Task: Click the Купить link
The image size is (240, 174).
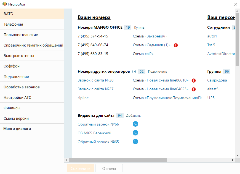Action: (139, 28)
